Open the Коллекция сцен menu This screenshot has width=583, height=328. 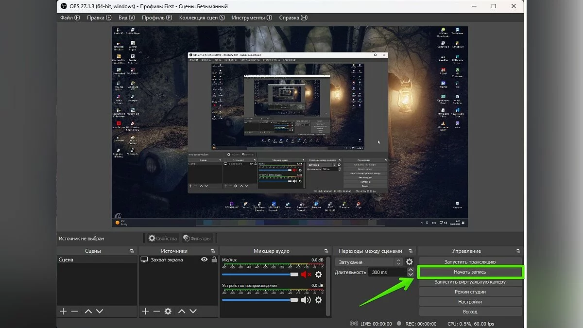click(202, 17)
